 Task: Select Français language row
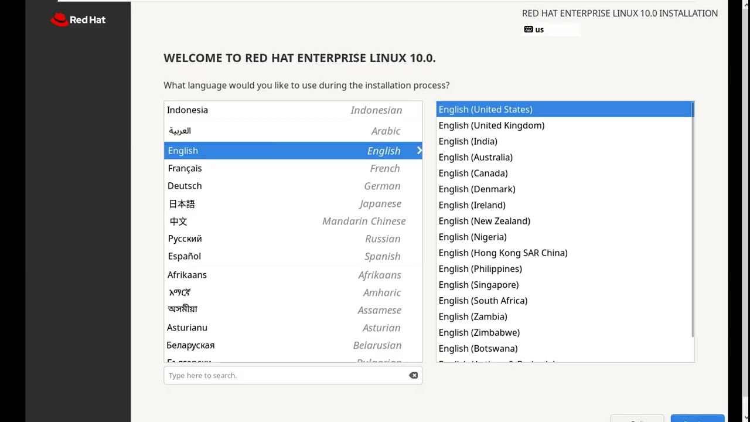[x=293, y=168]
